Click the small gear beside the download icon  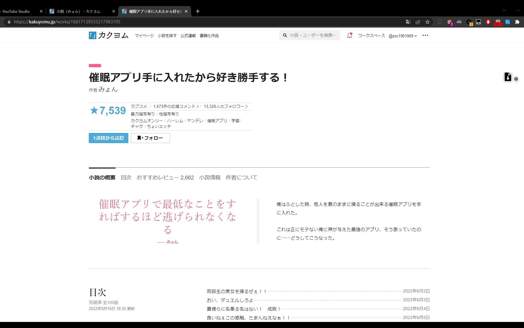pyautogui.click(x=516, y=79)
